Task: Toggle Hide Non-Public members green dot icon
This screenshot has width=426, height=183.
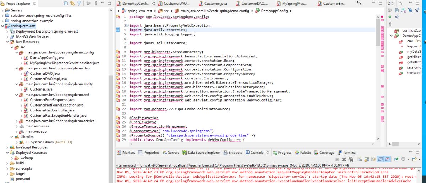Action: pyautogui.click(x=390, y=17)
